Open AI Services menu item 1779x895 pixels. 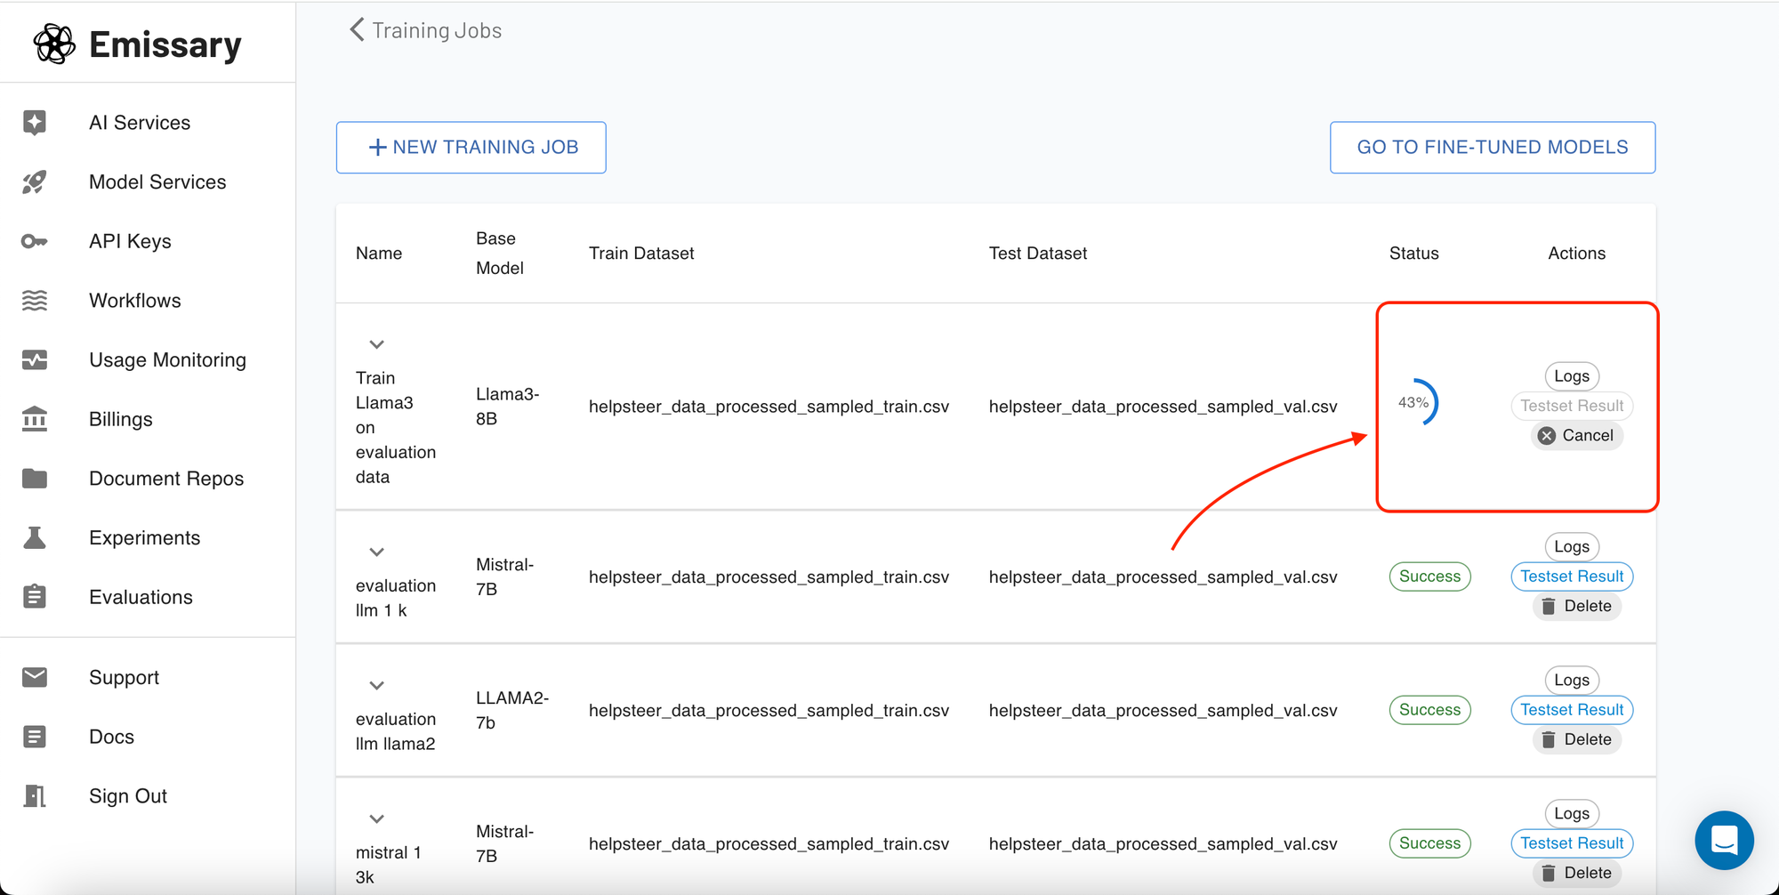[148, 123]
